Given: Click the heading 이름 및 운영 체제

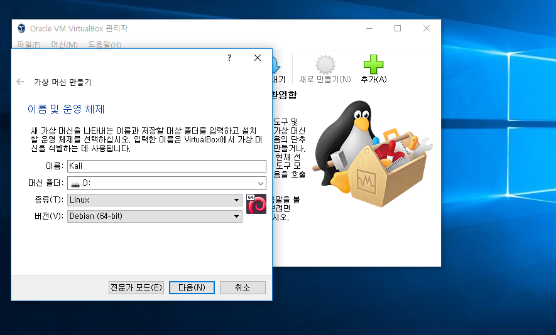Looking at the screenshot, I should (x=66, y=109).
